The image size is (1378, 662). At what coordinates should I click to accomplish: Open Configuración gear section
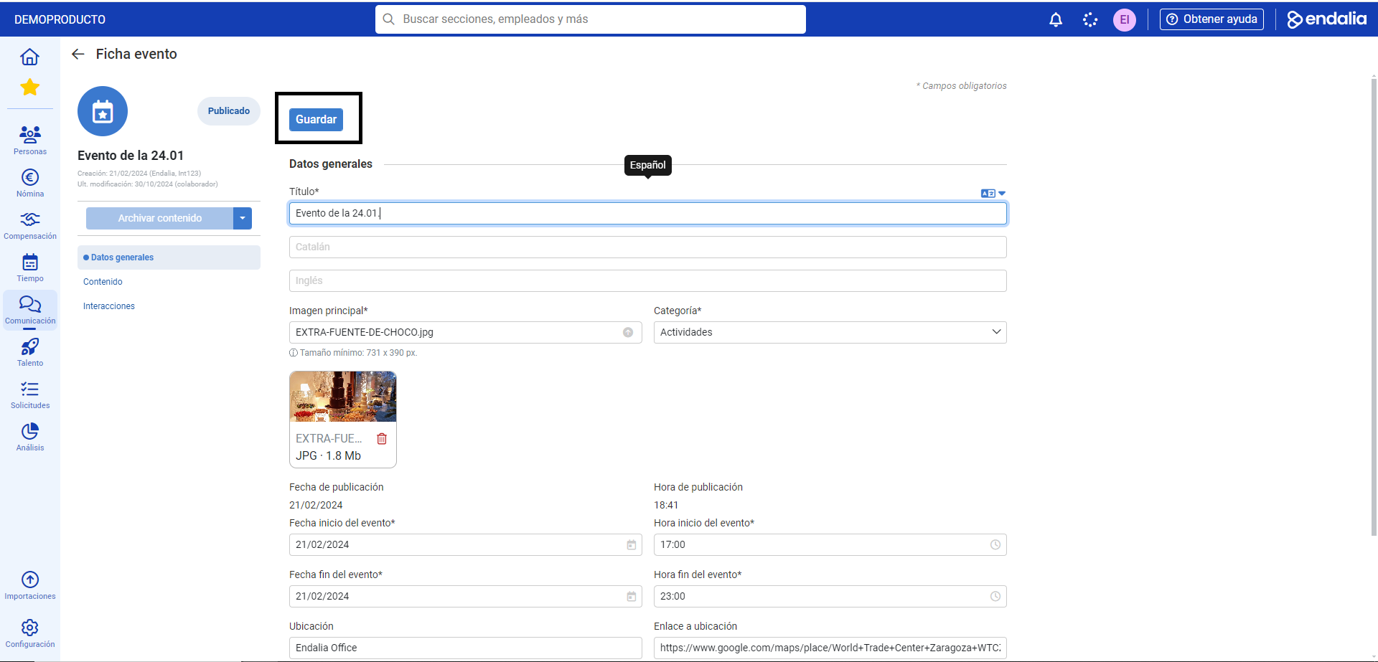point(30,633)
